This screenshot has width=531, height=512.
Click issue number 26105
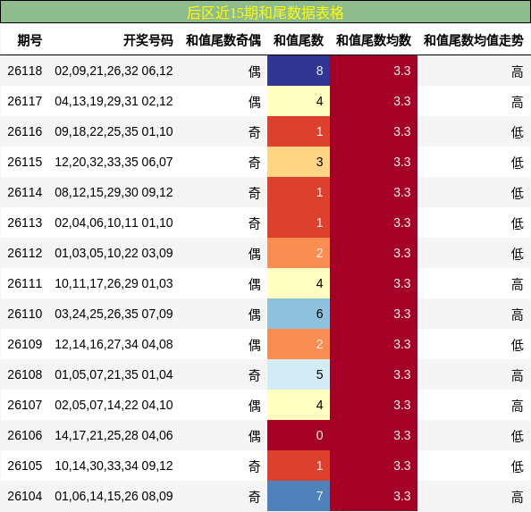tap(25, 466)
